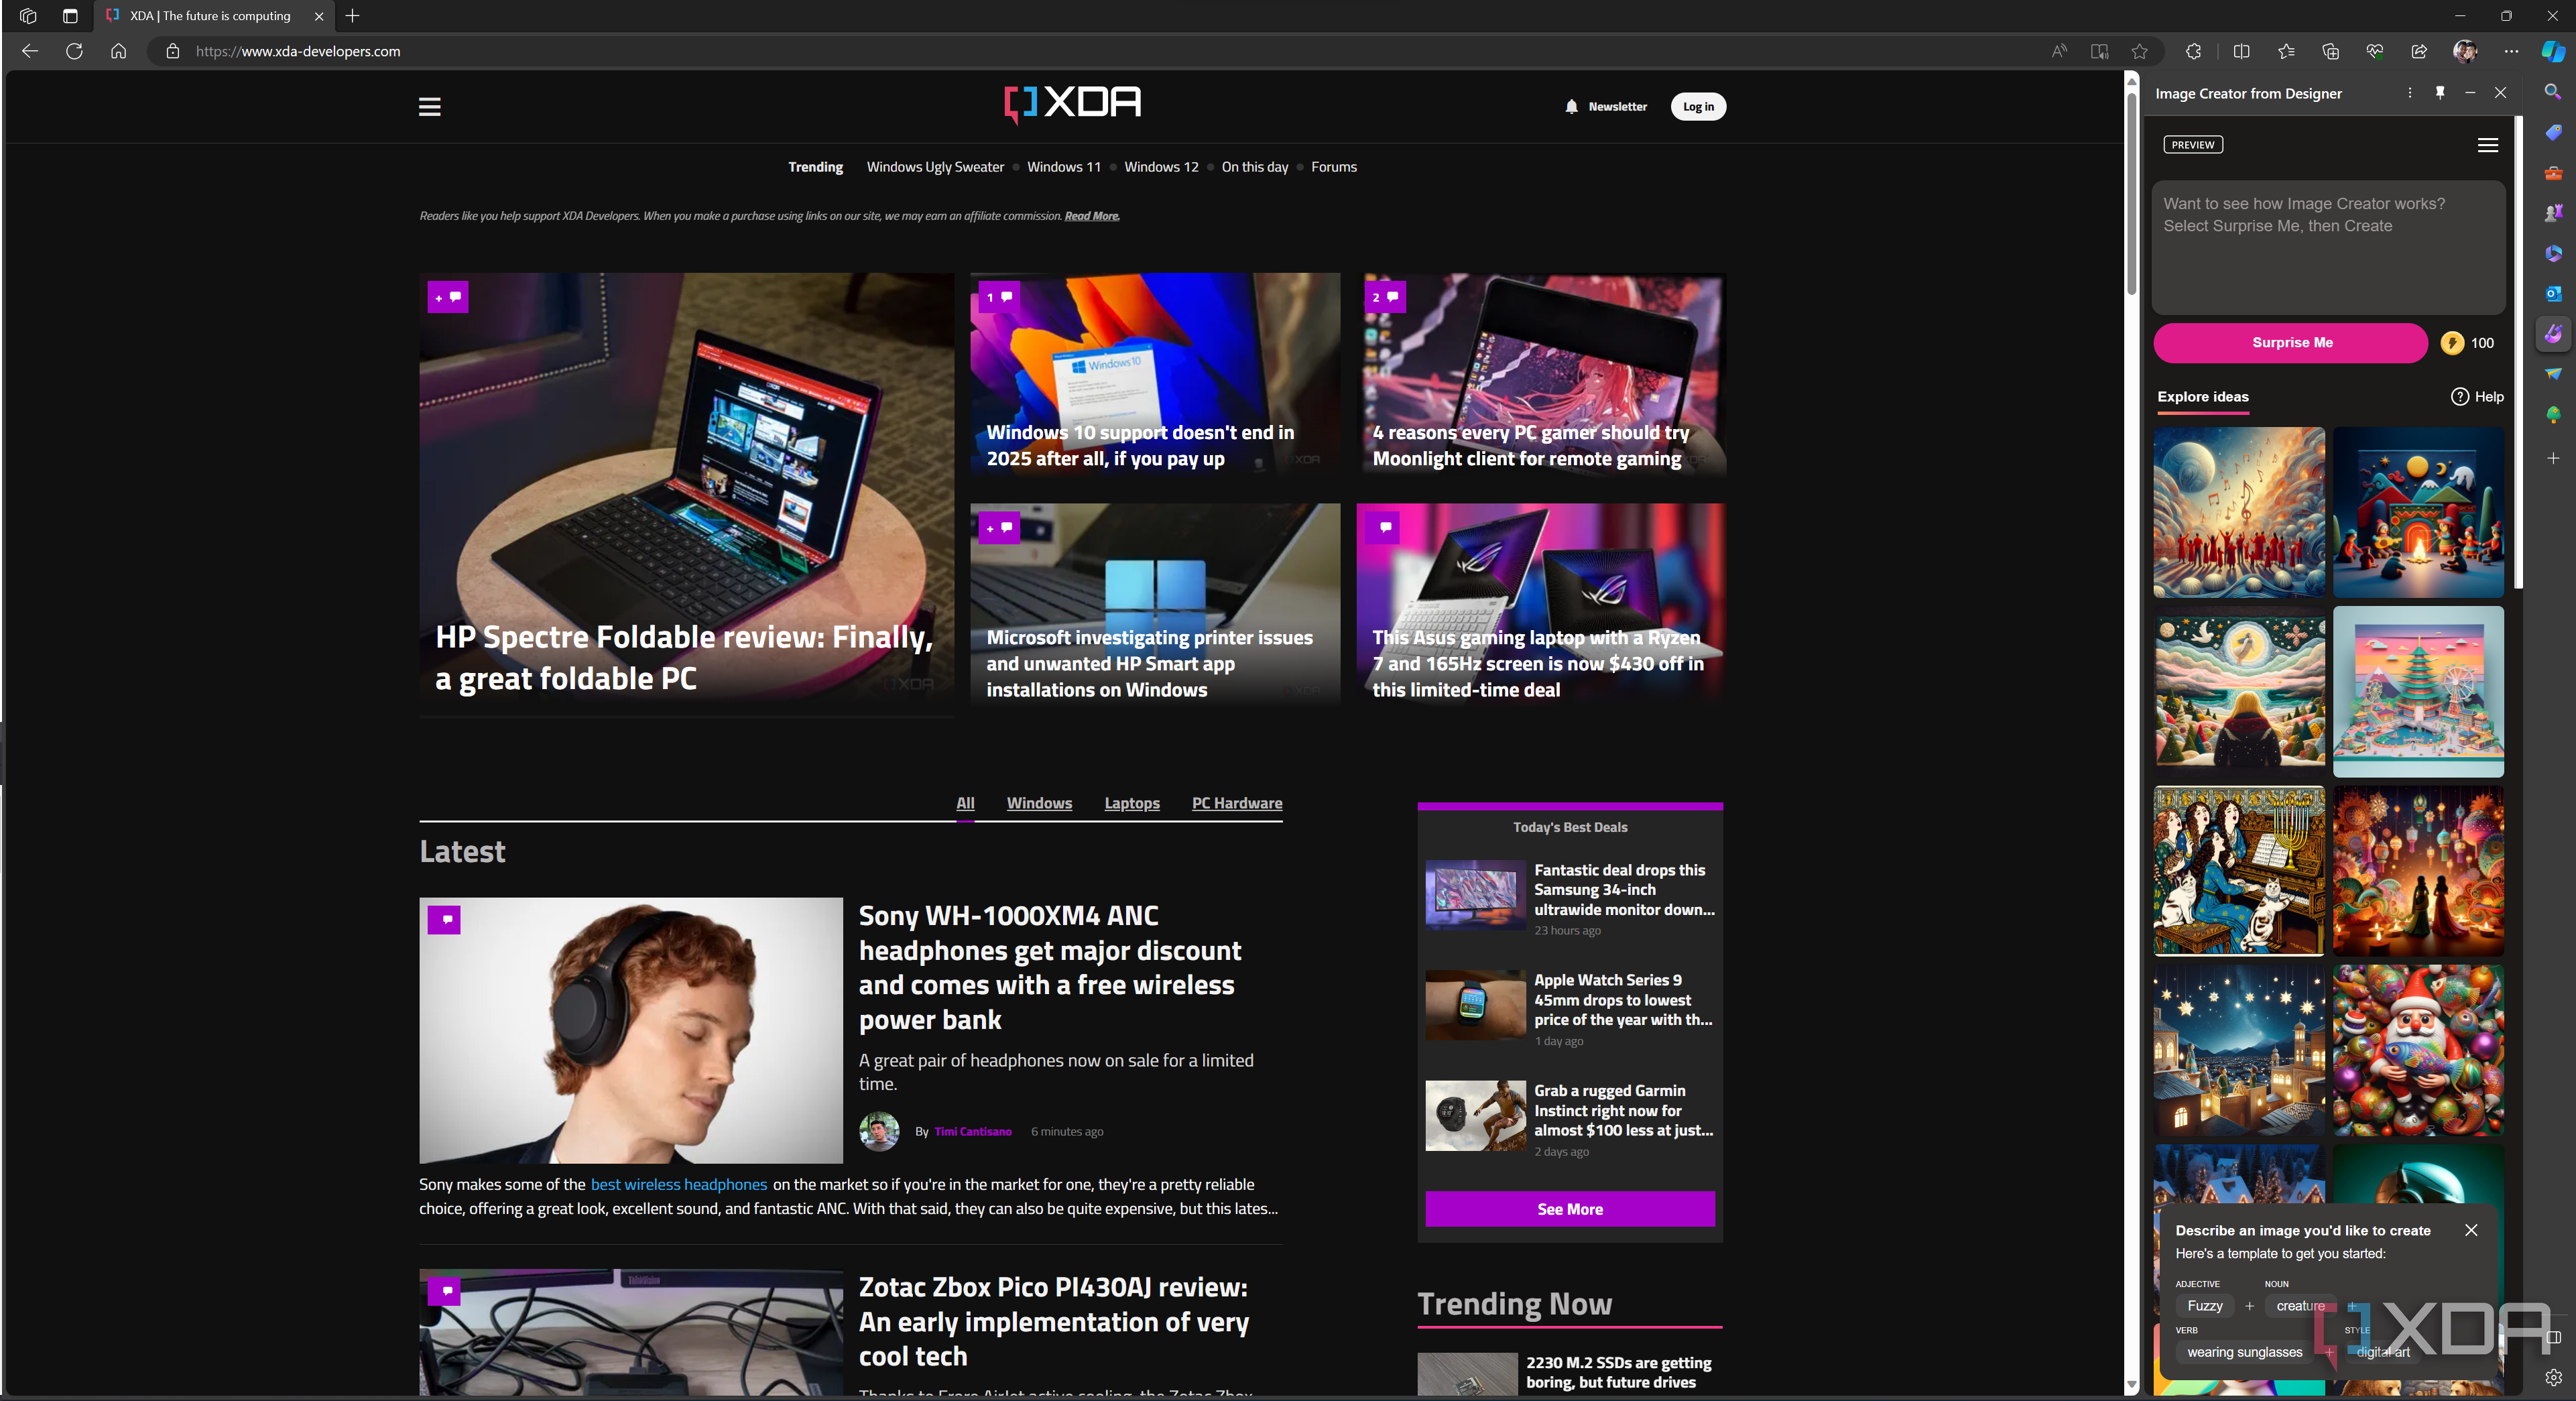Click the Newsletter bell icon
This screenshot has width=2576, height=1401.
click(1571, 107)
